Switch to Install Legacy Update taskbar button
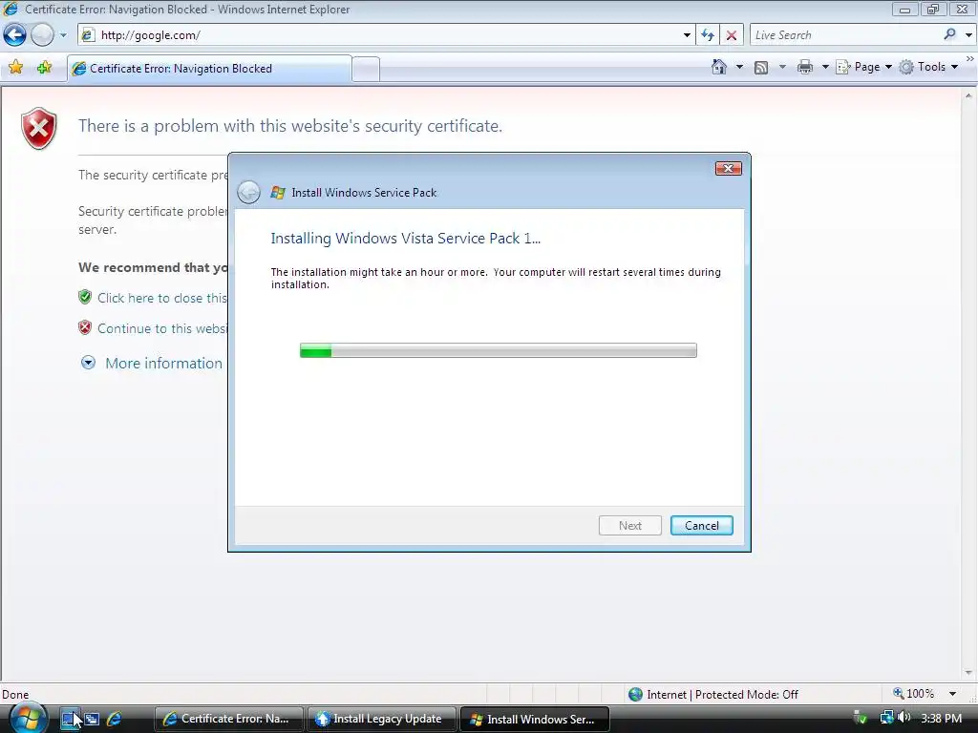This screenshot has height=733, width=978. 380,719
